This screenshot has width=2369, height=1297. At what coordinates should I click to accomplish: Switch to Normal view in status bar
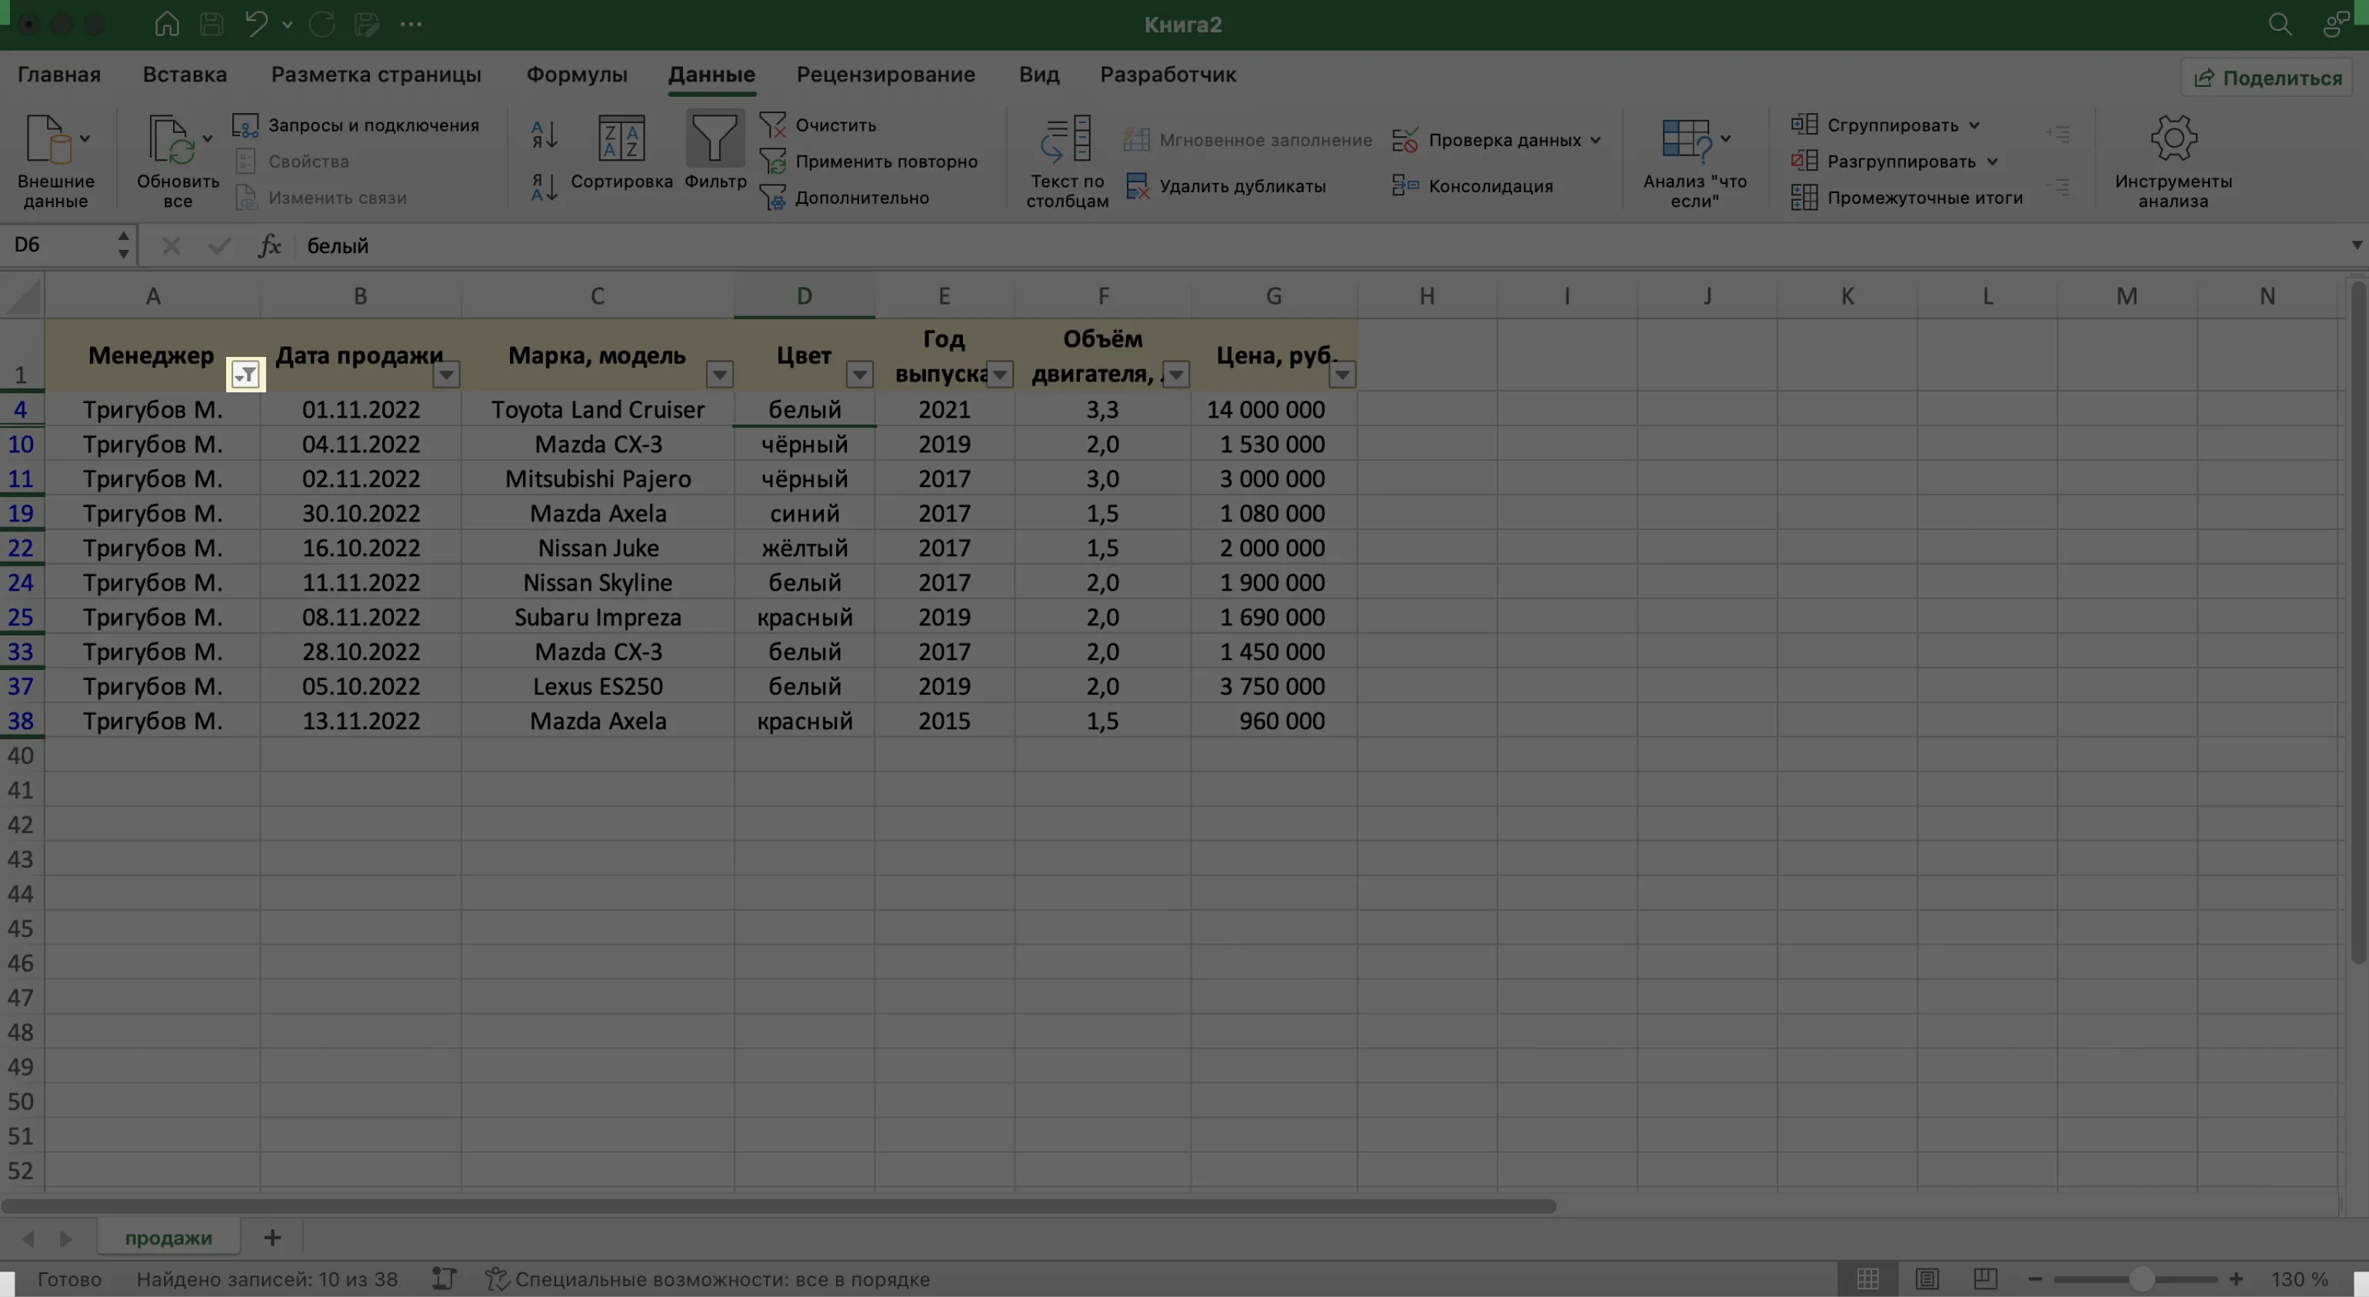coord(1867,1279)
